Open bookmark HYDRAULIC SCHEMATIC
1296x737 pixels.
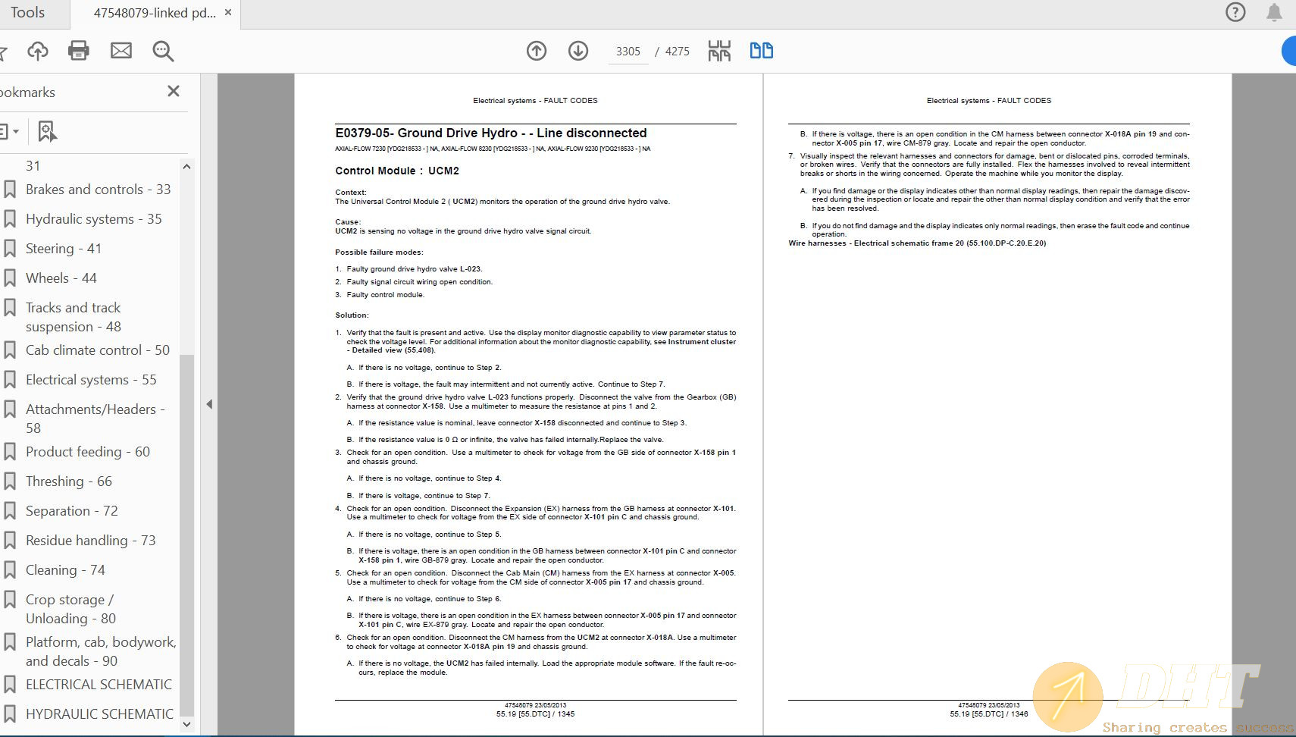click(100, 714)
